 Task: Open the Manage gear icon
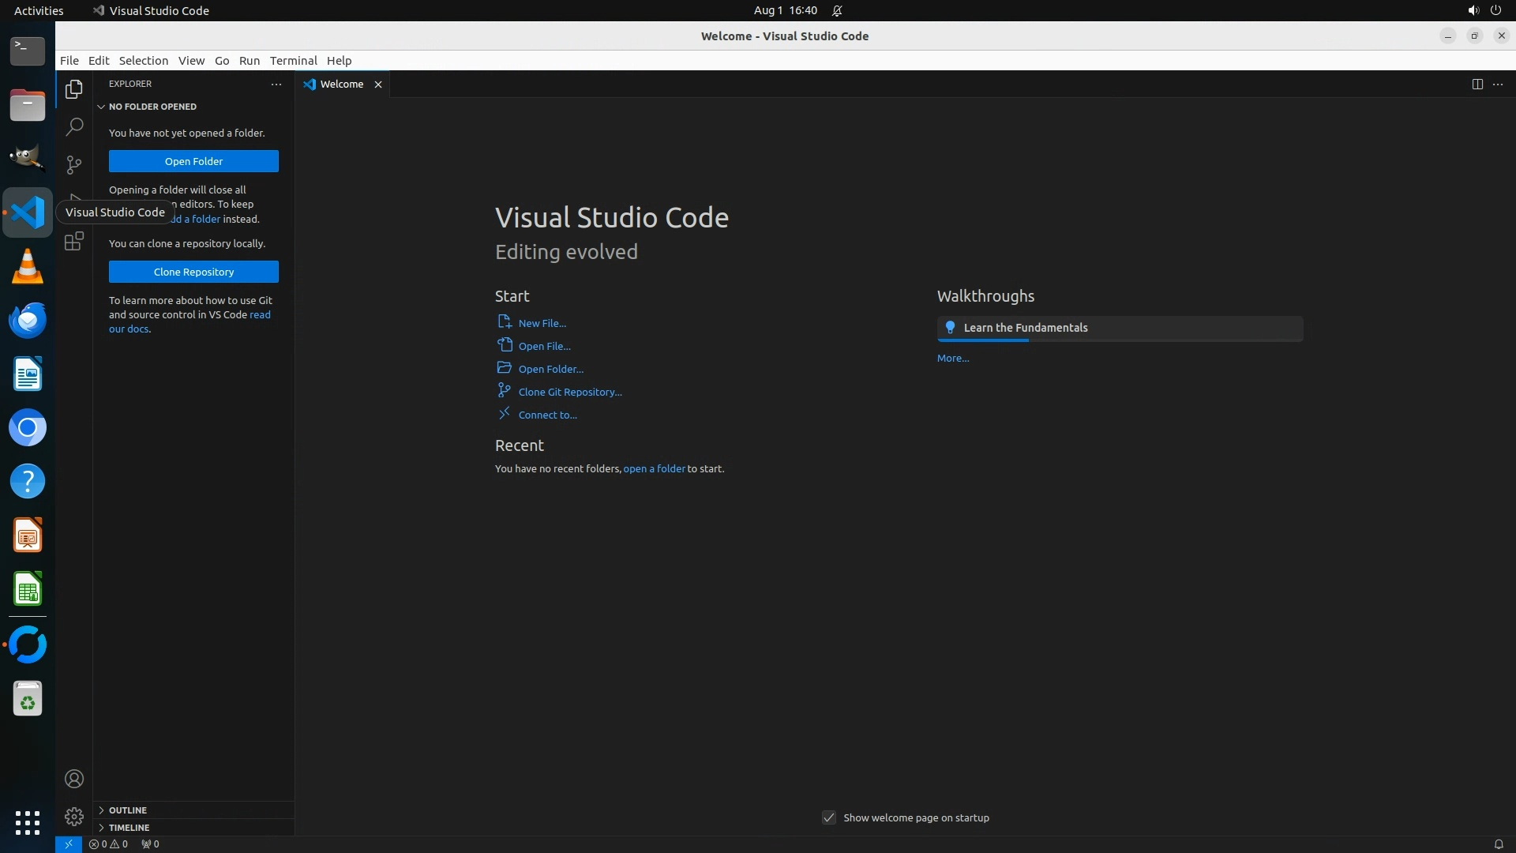(x=74, y=817)
